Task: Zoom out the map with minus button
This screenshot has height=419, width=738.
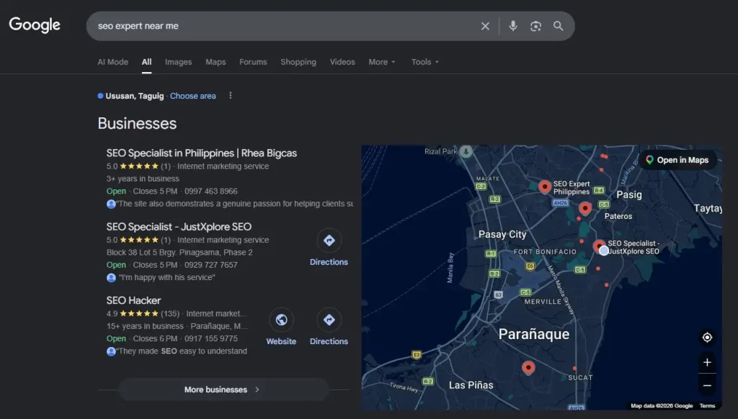Action: click(707, 386)
